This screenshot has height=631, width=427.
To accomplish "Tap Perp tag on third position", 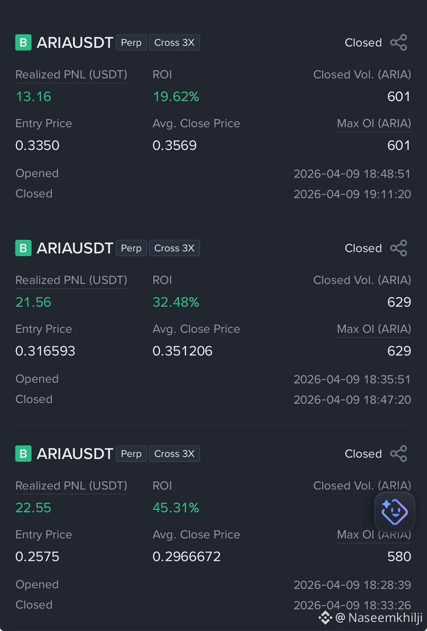I will pos(131,454).
